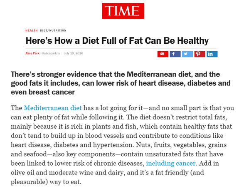
Task: Share the article on Facebook
Action: [175, 54]
